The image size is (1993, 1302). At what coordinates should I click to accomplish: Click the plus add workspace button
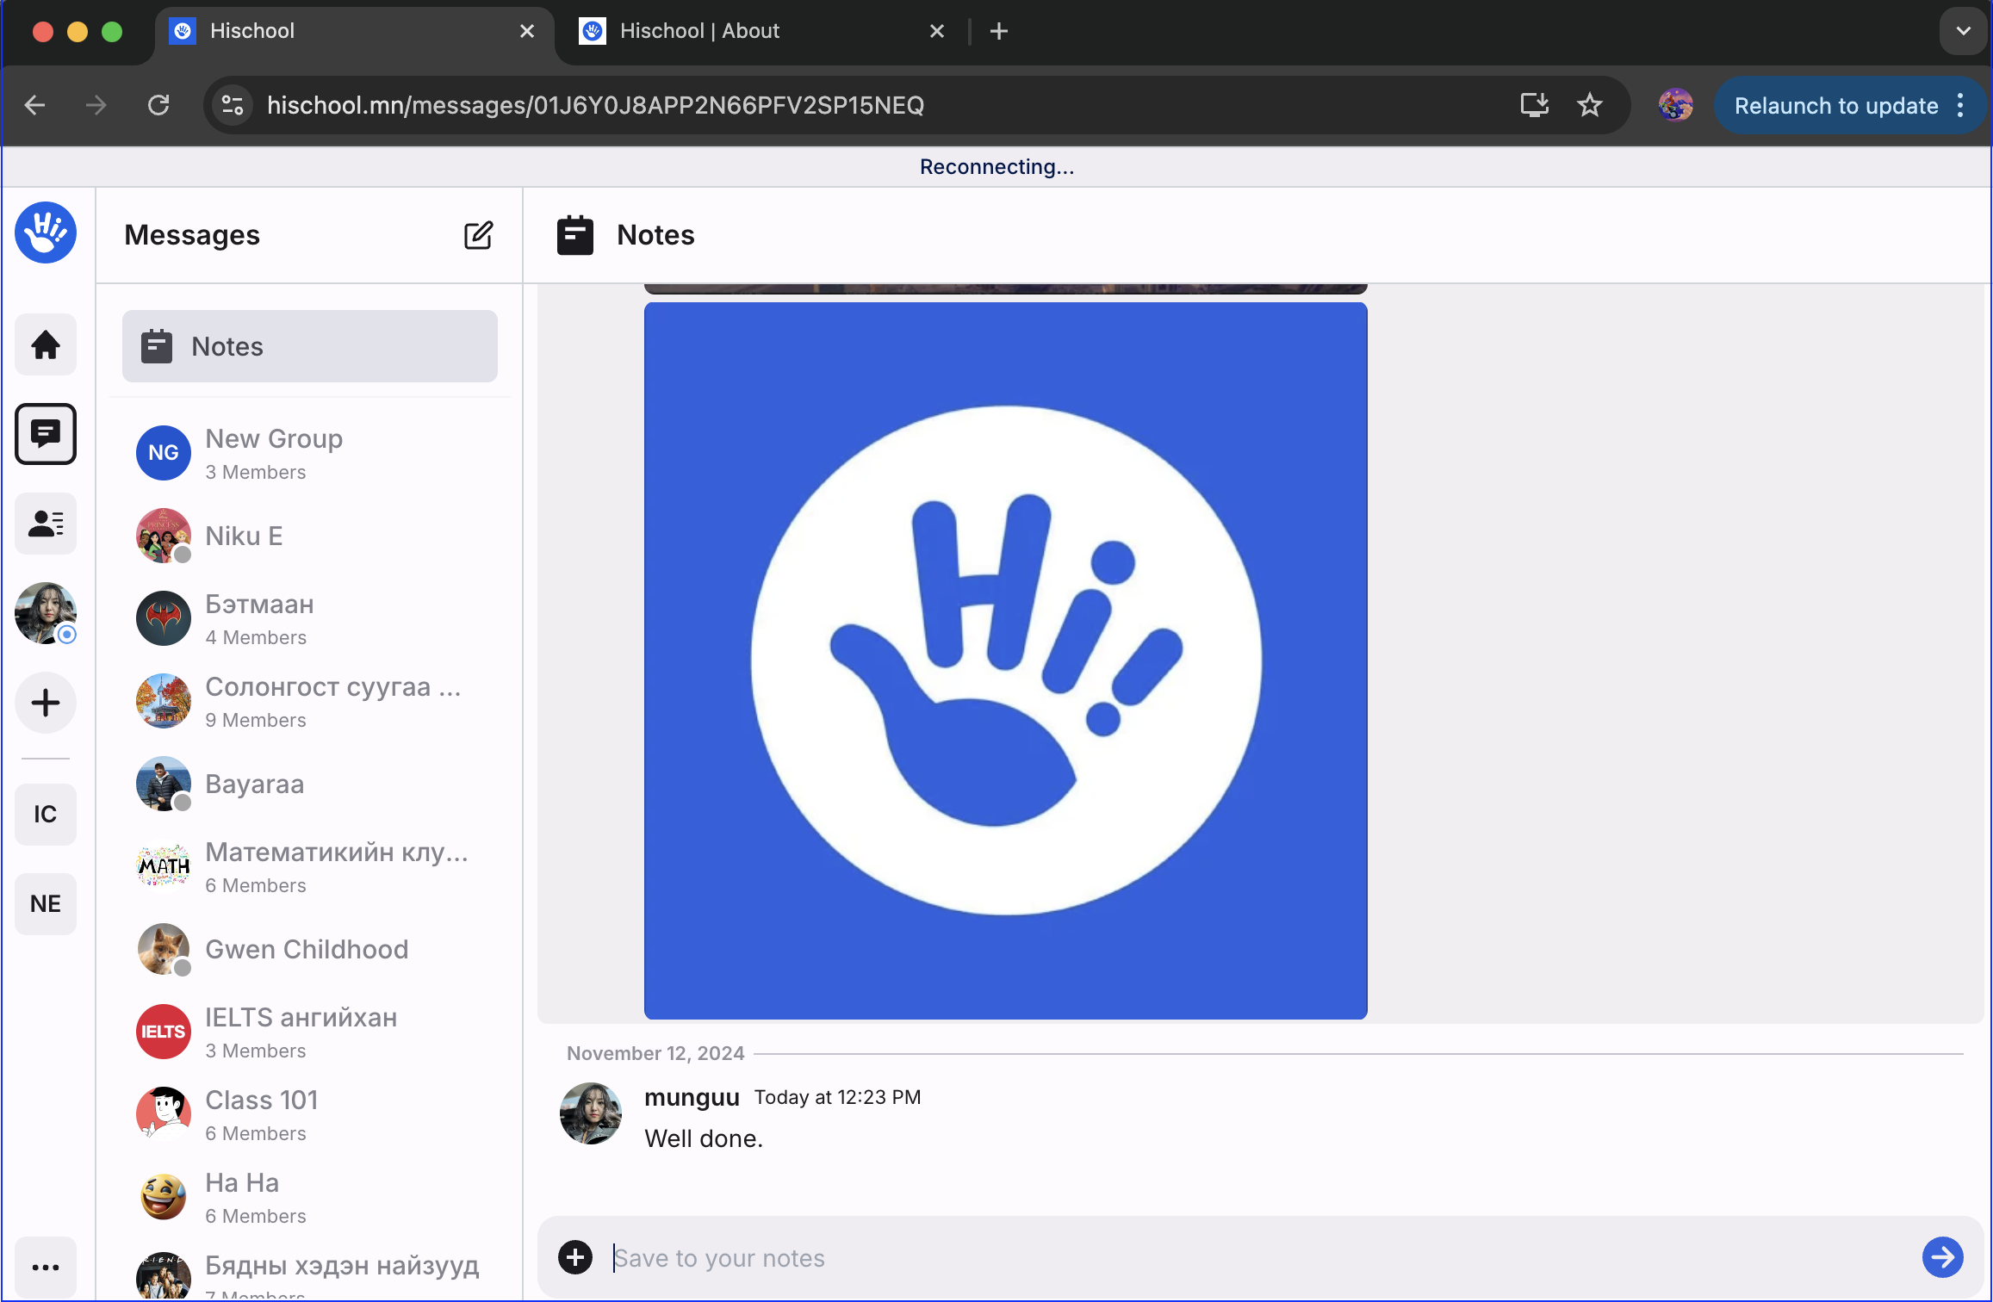[x=46, y=704]
